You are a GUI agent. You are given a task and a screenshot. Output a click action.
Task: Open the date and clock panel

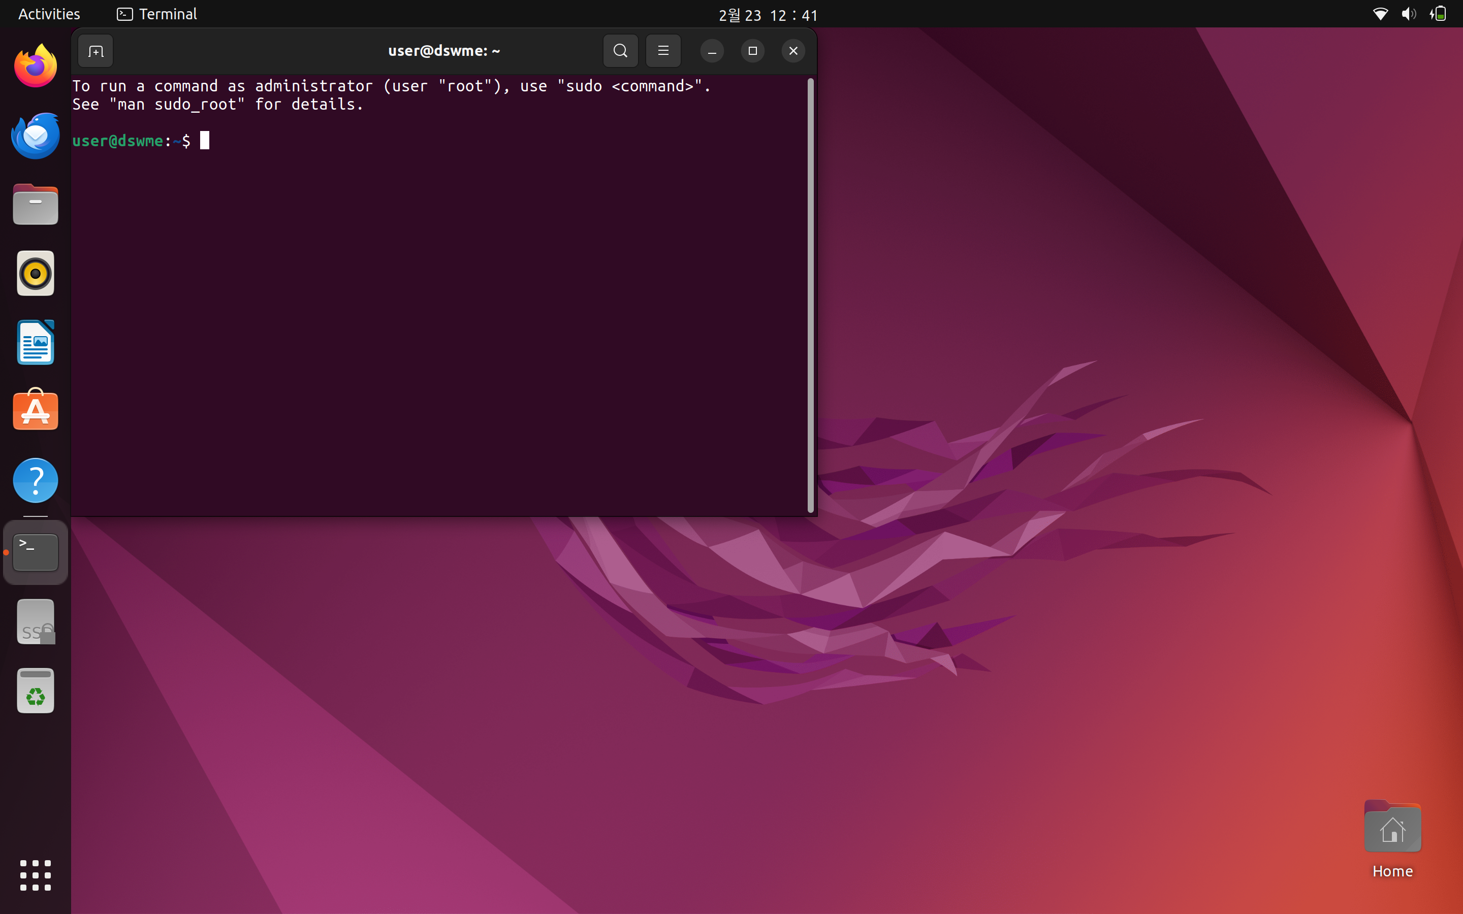[x=768, y=15]
